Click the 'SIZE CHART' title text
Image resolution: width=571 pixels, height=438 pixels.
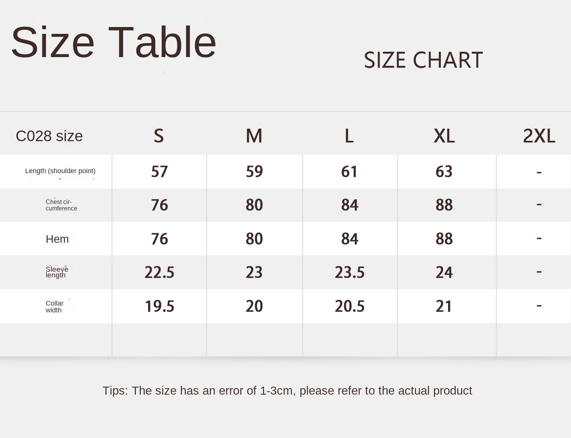(423, 60)
